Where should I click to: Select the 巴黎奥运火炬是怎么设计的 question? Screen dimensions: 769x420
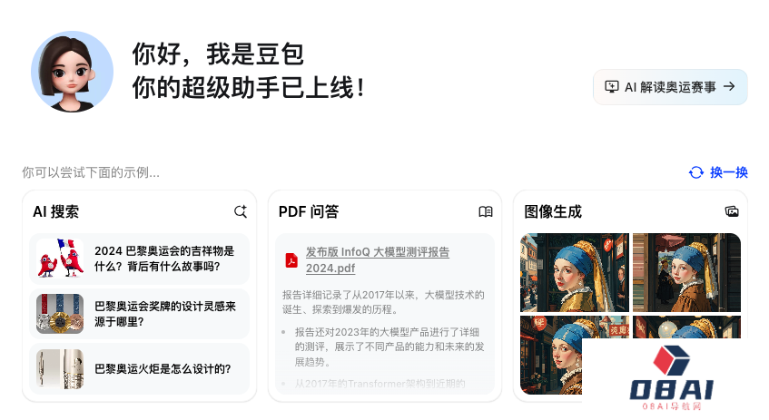point(139,369)
